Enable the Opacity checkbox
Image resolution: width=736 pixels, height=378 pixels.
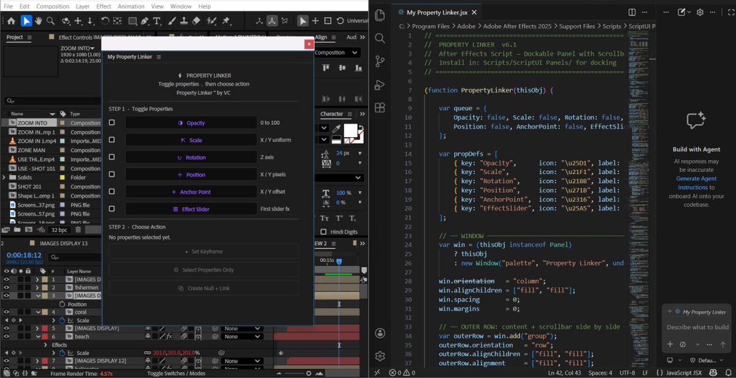point(112,123)
